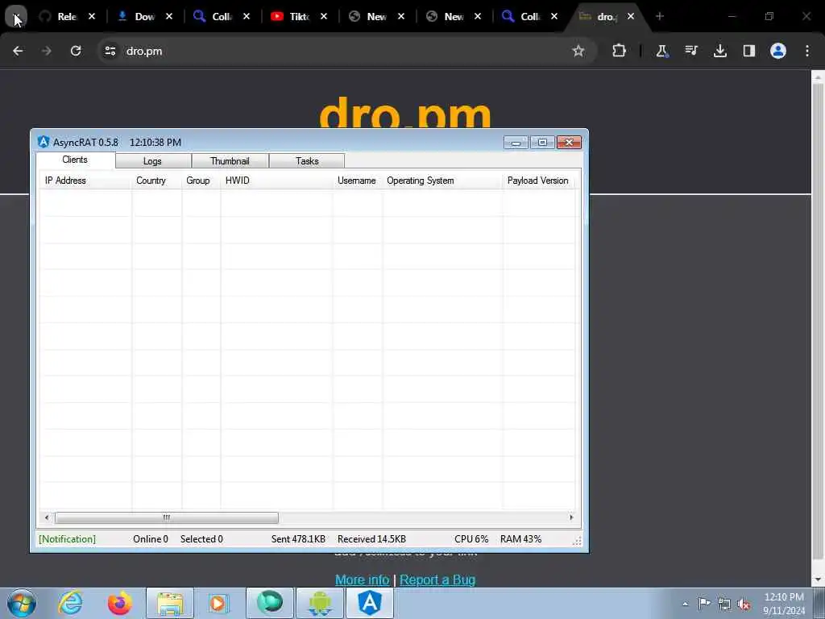Image resolution: width=825 pixels, height=619 pixels.
Task: Open a new browser tab with plus
Action: coord(660,16)
